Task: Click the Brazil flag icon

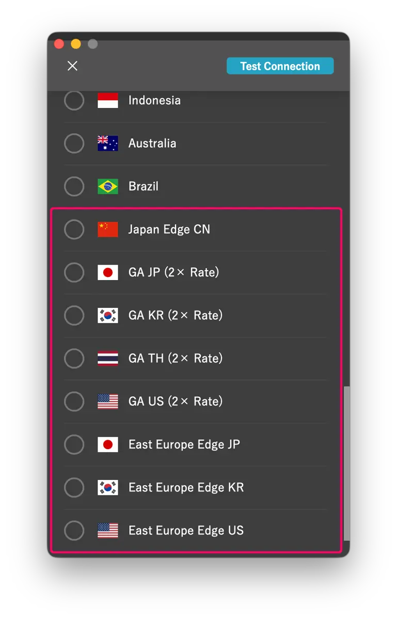Action: (108, 187)
